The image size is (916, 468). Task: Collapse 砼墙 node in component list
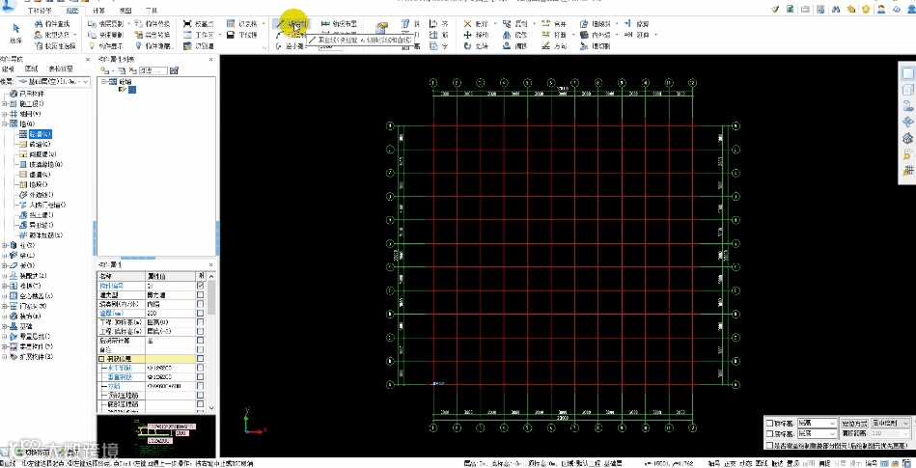coord(104,82)
